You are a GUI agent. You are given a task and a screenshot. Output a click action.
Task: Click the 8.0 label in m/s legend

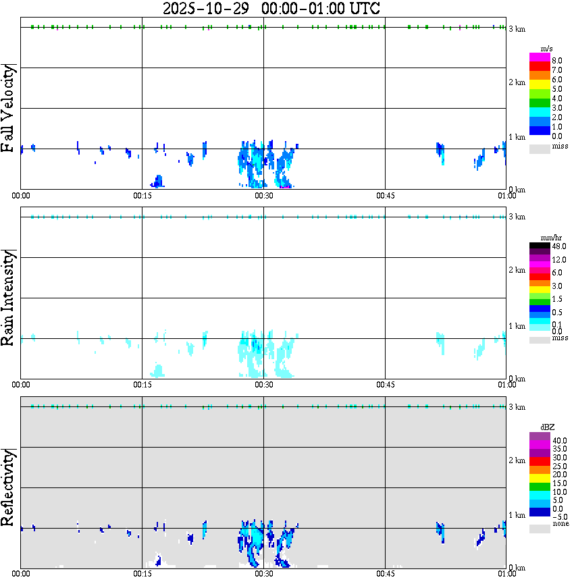click(x=557, y=61)
